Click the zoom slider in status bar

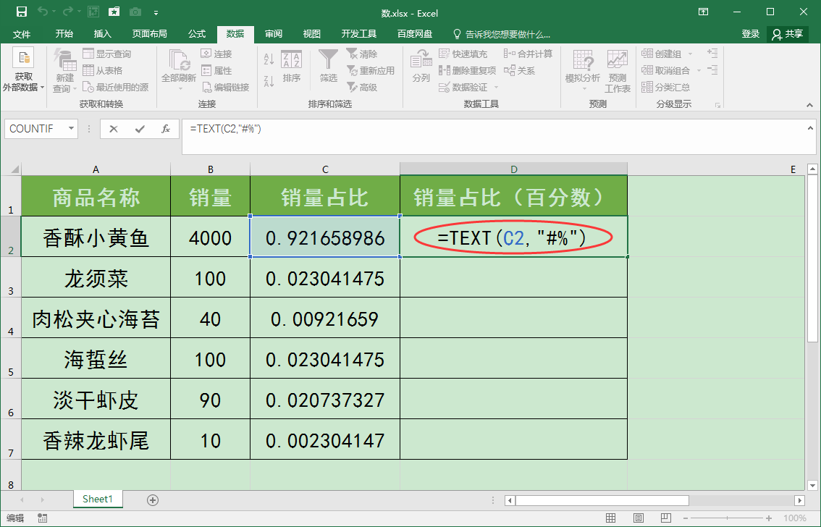pyautogui.click(x=727, y=518)
